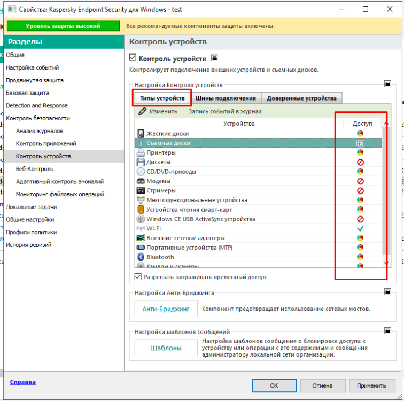Click portable devices (MTP) access icon

360,248
